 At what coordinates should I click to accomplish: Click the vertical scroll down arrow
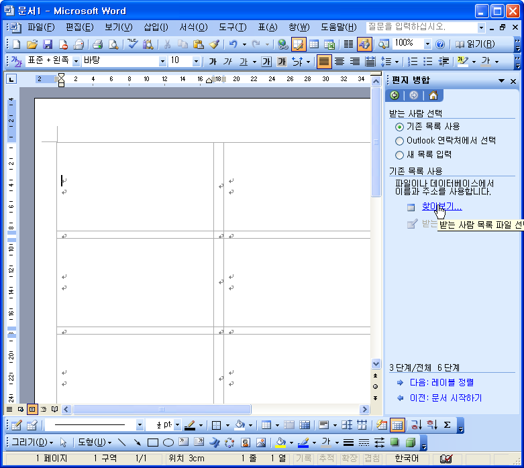pos(376,364)
